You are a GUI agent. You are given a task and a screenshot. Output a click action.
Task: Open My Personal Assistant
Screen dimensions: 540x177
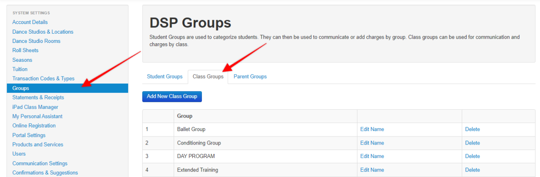(x=38, y=116)
